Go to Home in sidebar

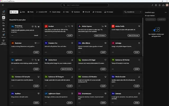point(3,12)
